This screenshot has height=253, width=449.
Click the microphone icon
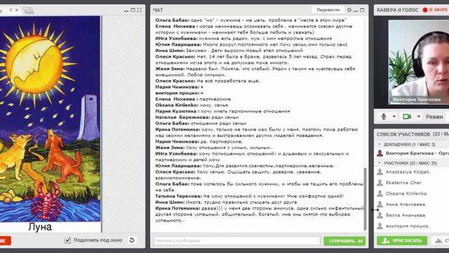(x=384, y=117)
